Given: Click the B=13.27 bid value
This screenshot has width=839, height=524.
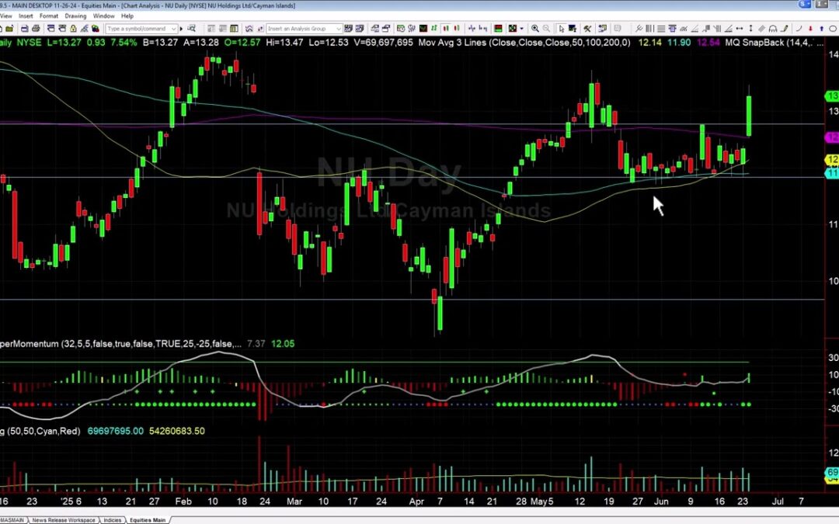Looking at the screenshot, I should coord(160,42).
